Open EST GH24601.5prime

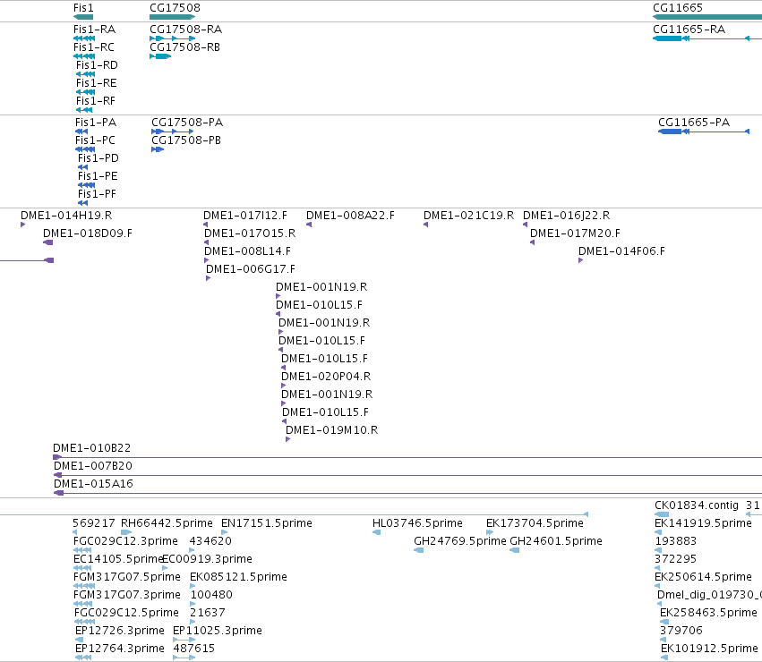[x=556, y=541]
